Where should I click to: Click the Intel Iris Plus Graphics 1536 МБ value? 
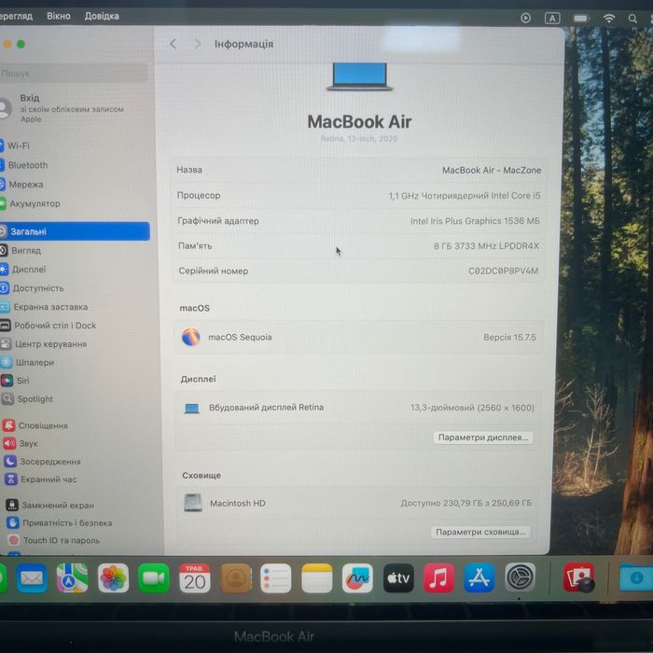tap(475, 221)
